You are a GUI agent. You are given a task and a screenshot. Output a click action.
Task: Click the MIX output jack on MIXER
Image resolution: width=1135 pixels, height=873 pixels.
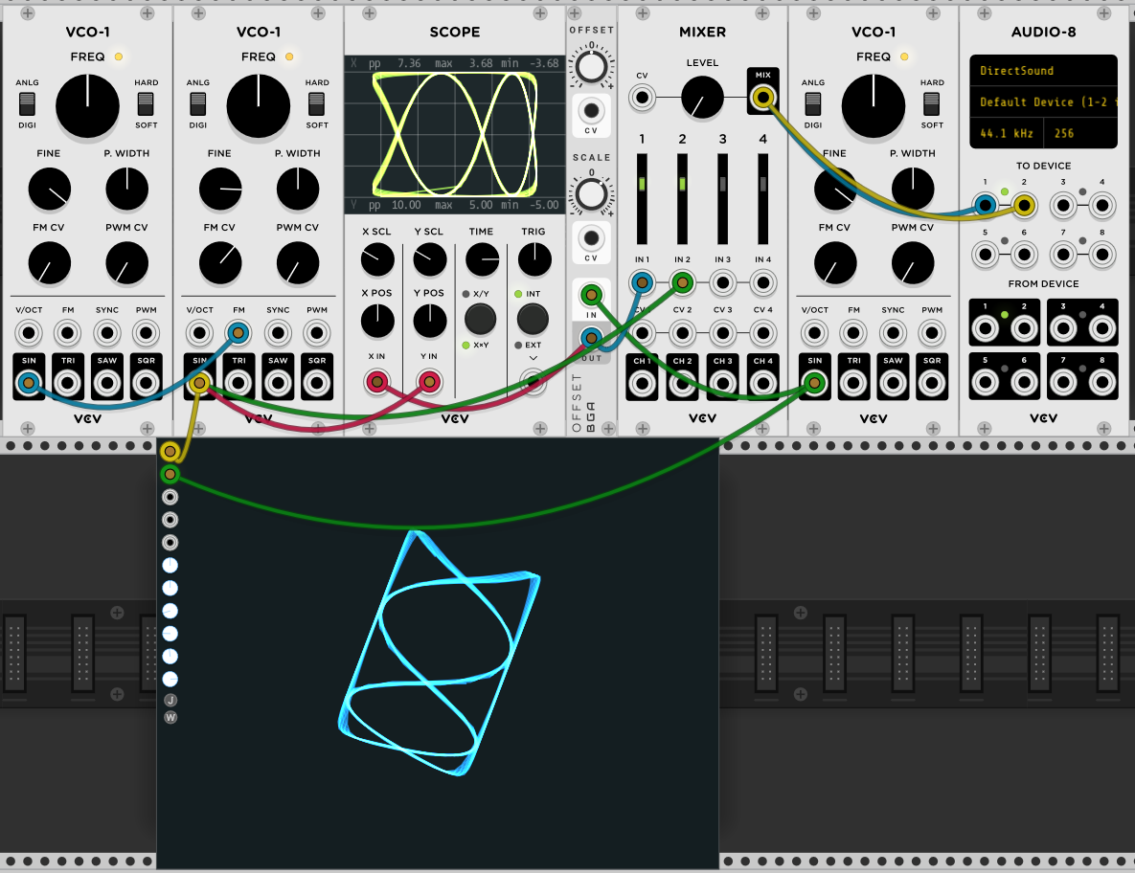tap(763, 97)
